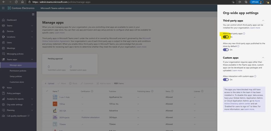Click the browser collections icon
The width and height of the screenshot is (271, 131).
[246, 2]
